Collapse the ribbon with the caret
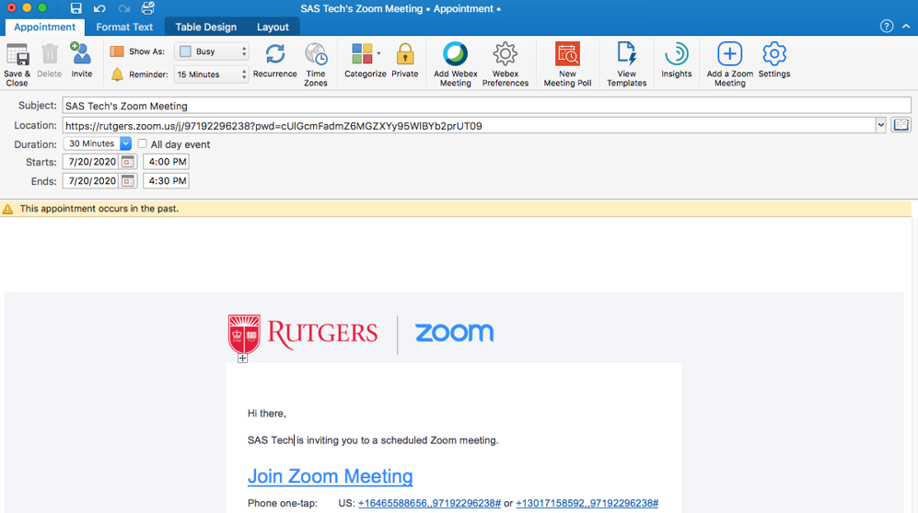The width and height of the screenshot is (918, 513). [906, 27]
